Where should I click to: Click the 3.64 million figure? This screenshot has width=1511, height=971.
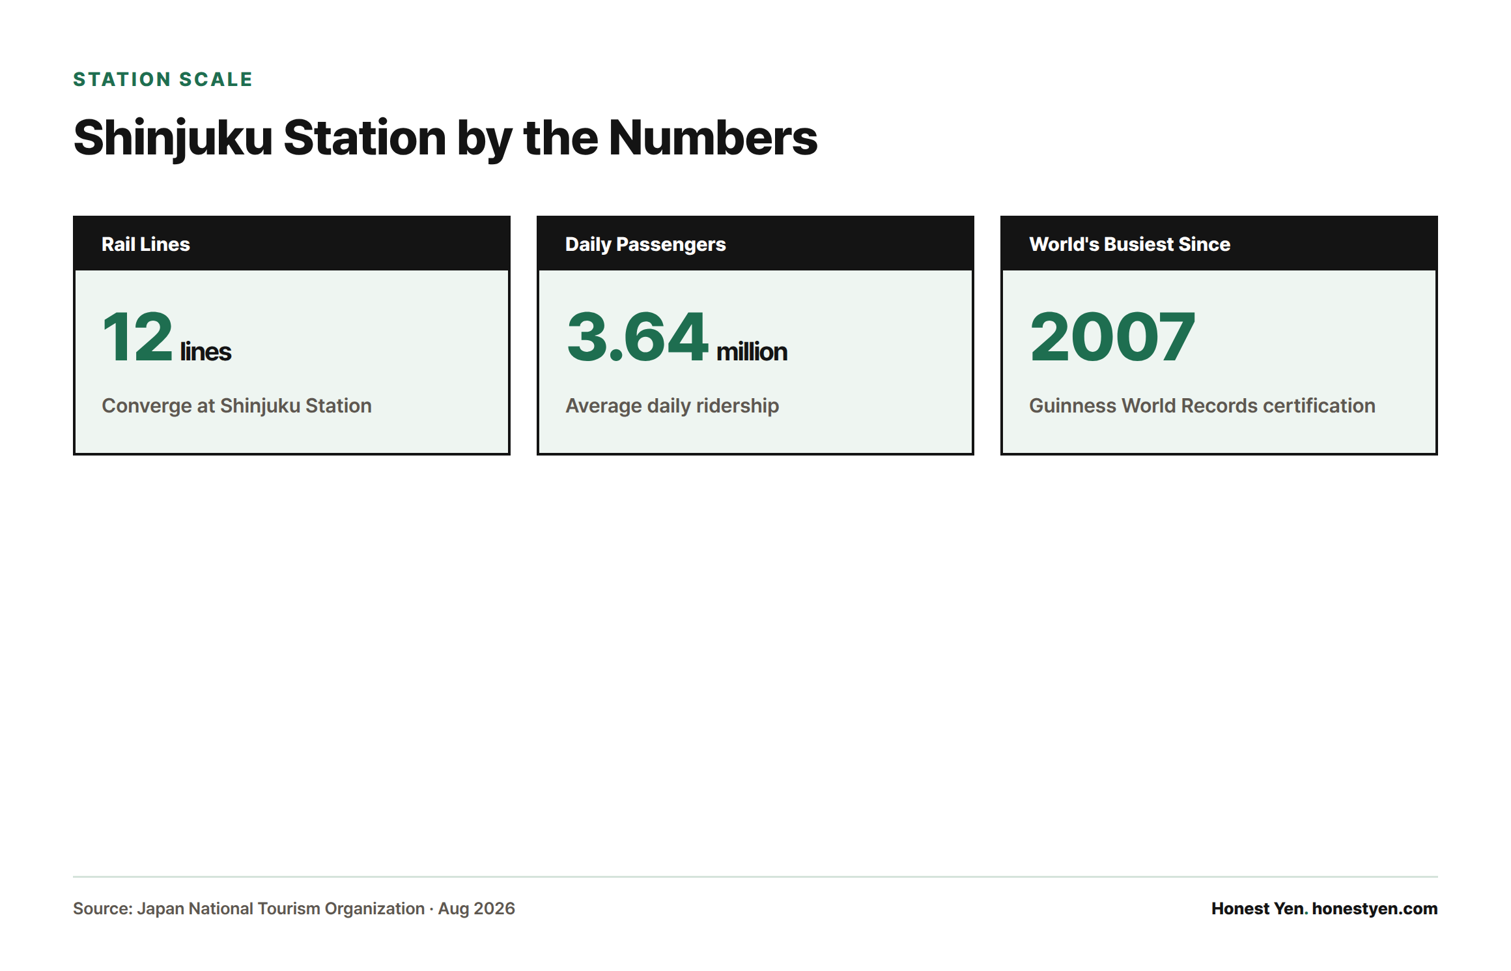tap(677, 338)
